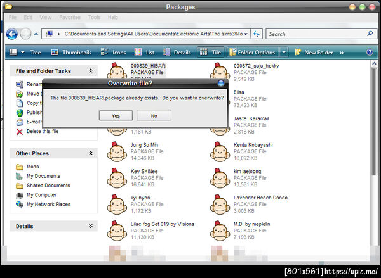Refresh the folder with the arrows icon

pyautogui.click(x=257, y=34)
